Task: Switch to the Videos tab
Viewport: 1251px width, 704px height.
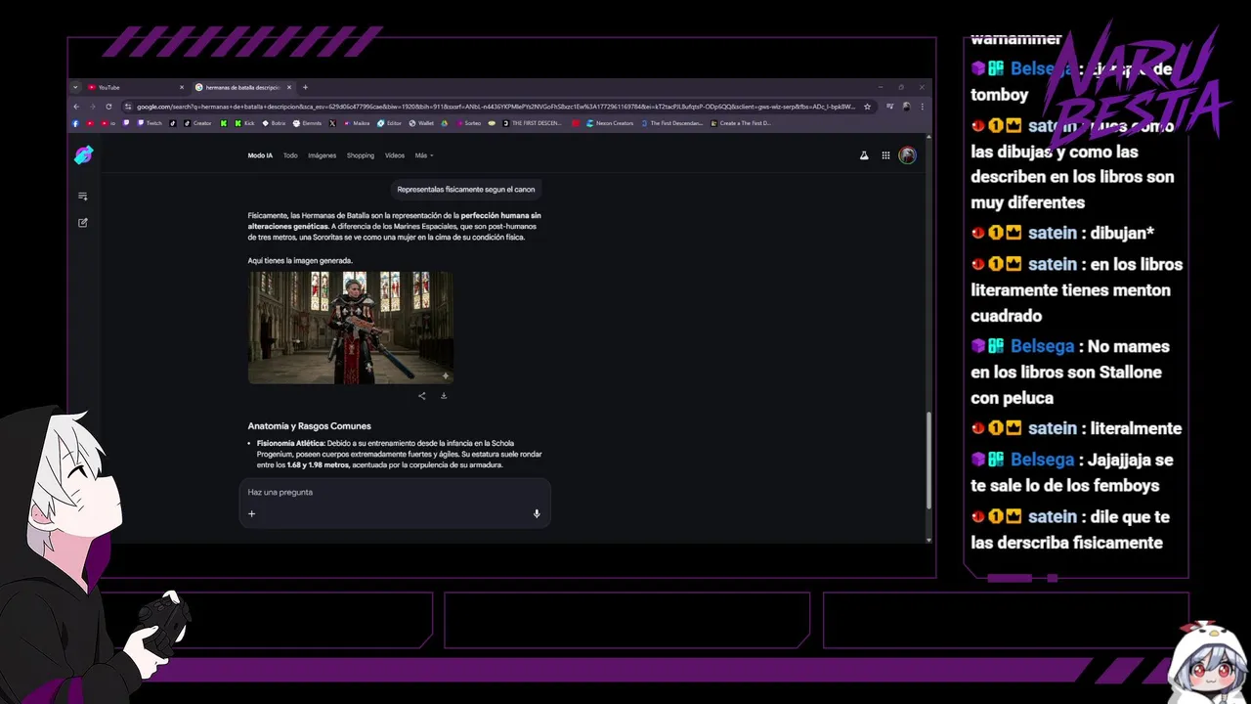Action: click(395, 155)
